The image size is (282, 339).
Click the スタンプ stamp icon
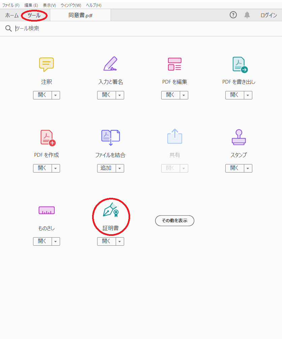click(239, 137)
